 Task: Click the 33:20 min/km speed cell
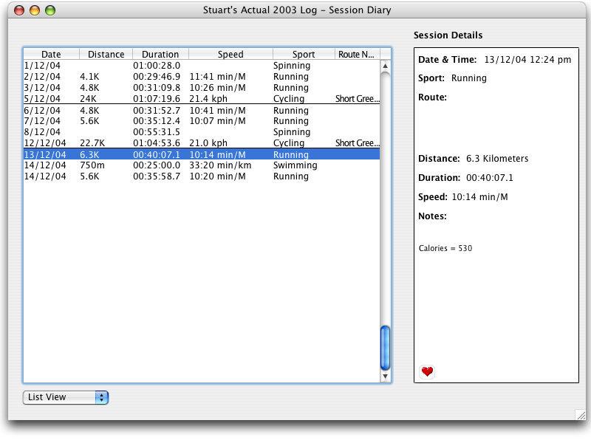coord(220,165)
